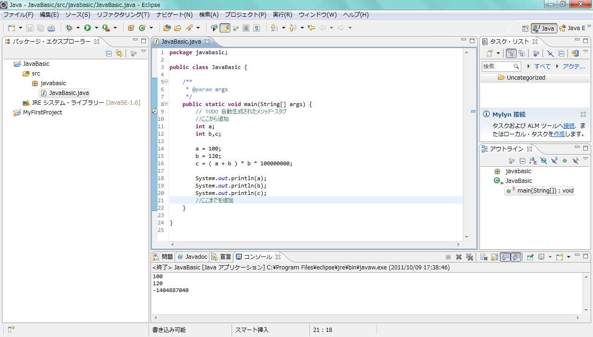
Task: Click the Pin Console icon
Action: click(530, 257)
